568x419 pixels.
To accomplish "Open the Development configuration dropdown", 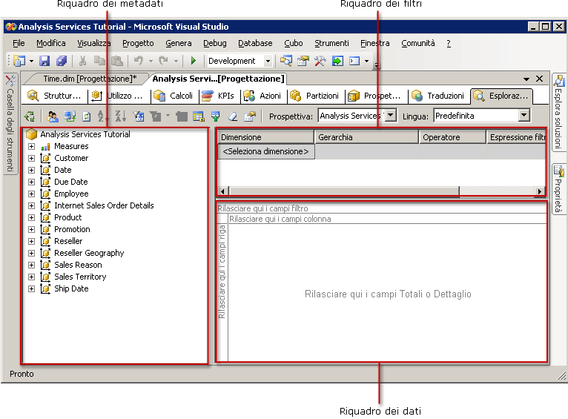I will [x=268, y=61].
